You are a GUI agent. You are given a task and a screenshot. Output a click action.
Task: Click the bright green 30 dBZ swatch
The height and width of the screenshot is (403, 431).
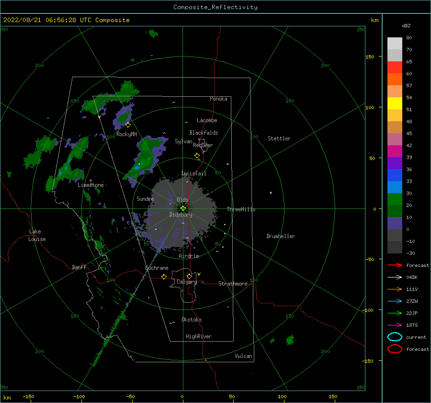coord(395,199)
